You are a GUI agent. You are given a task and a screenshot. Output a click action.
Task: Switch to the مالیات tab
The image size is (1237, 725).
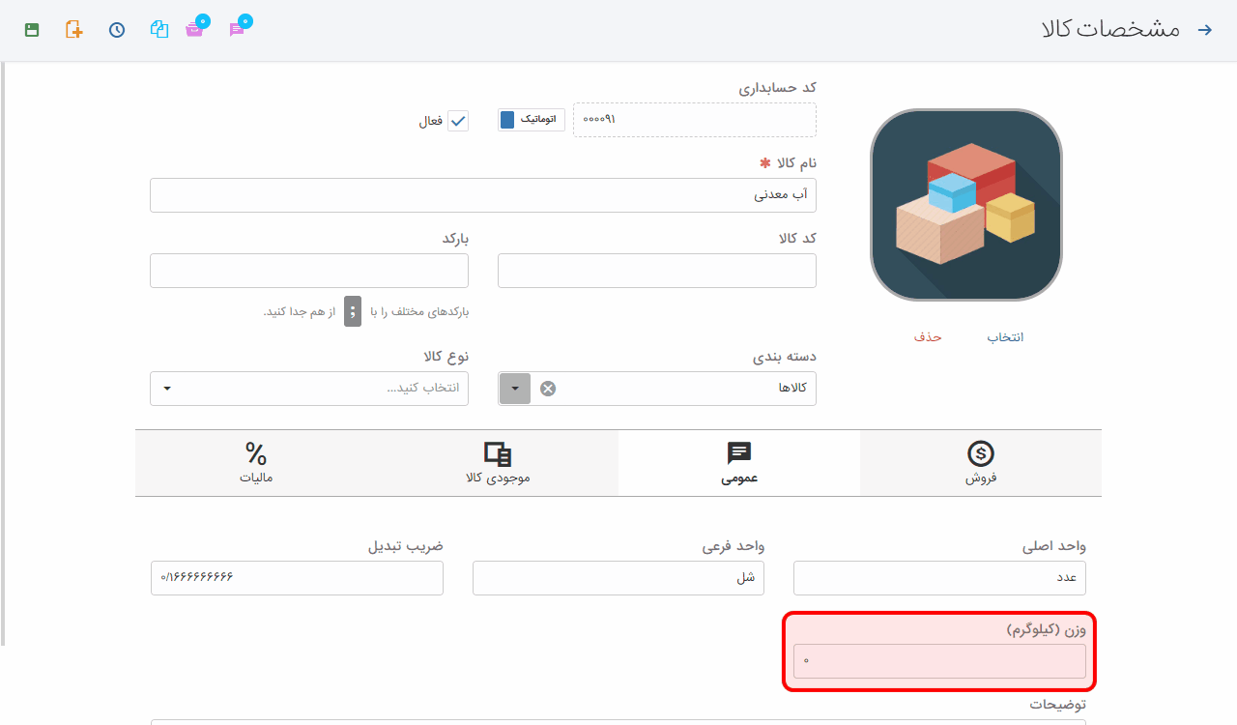pyautogui.click(x=256, y=463)
